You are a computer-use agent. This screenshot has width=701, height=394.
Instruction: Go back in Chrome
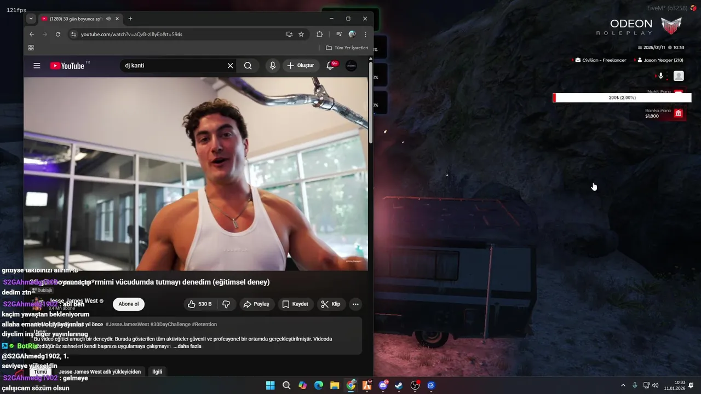[32, 34]
